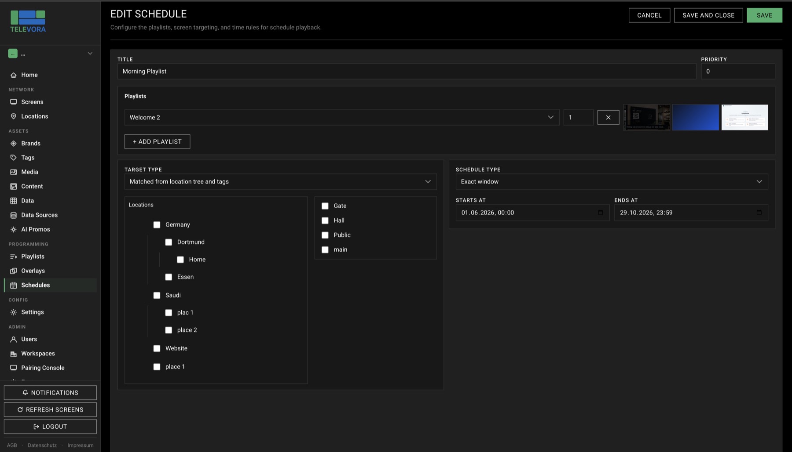This screenshot has width=792, height=452.
Task: Click the Workspaces icon in sidebar
Action: click(14, 354)
